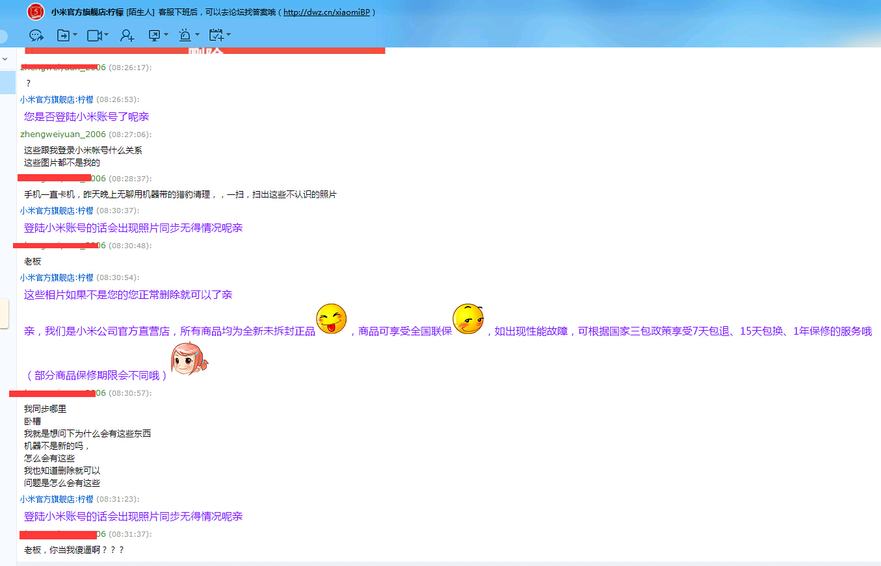Expand the arrow next to remote assistance

[x=166, y=35]
